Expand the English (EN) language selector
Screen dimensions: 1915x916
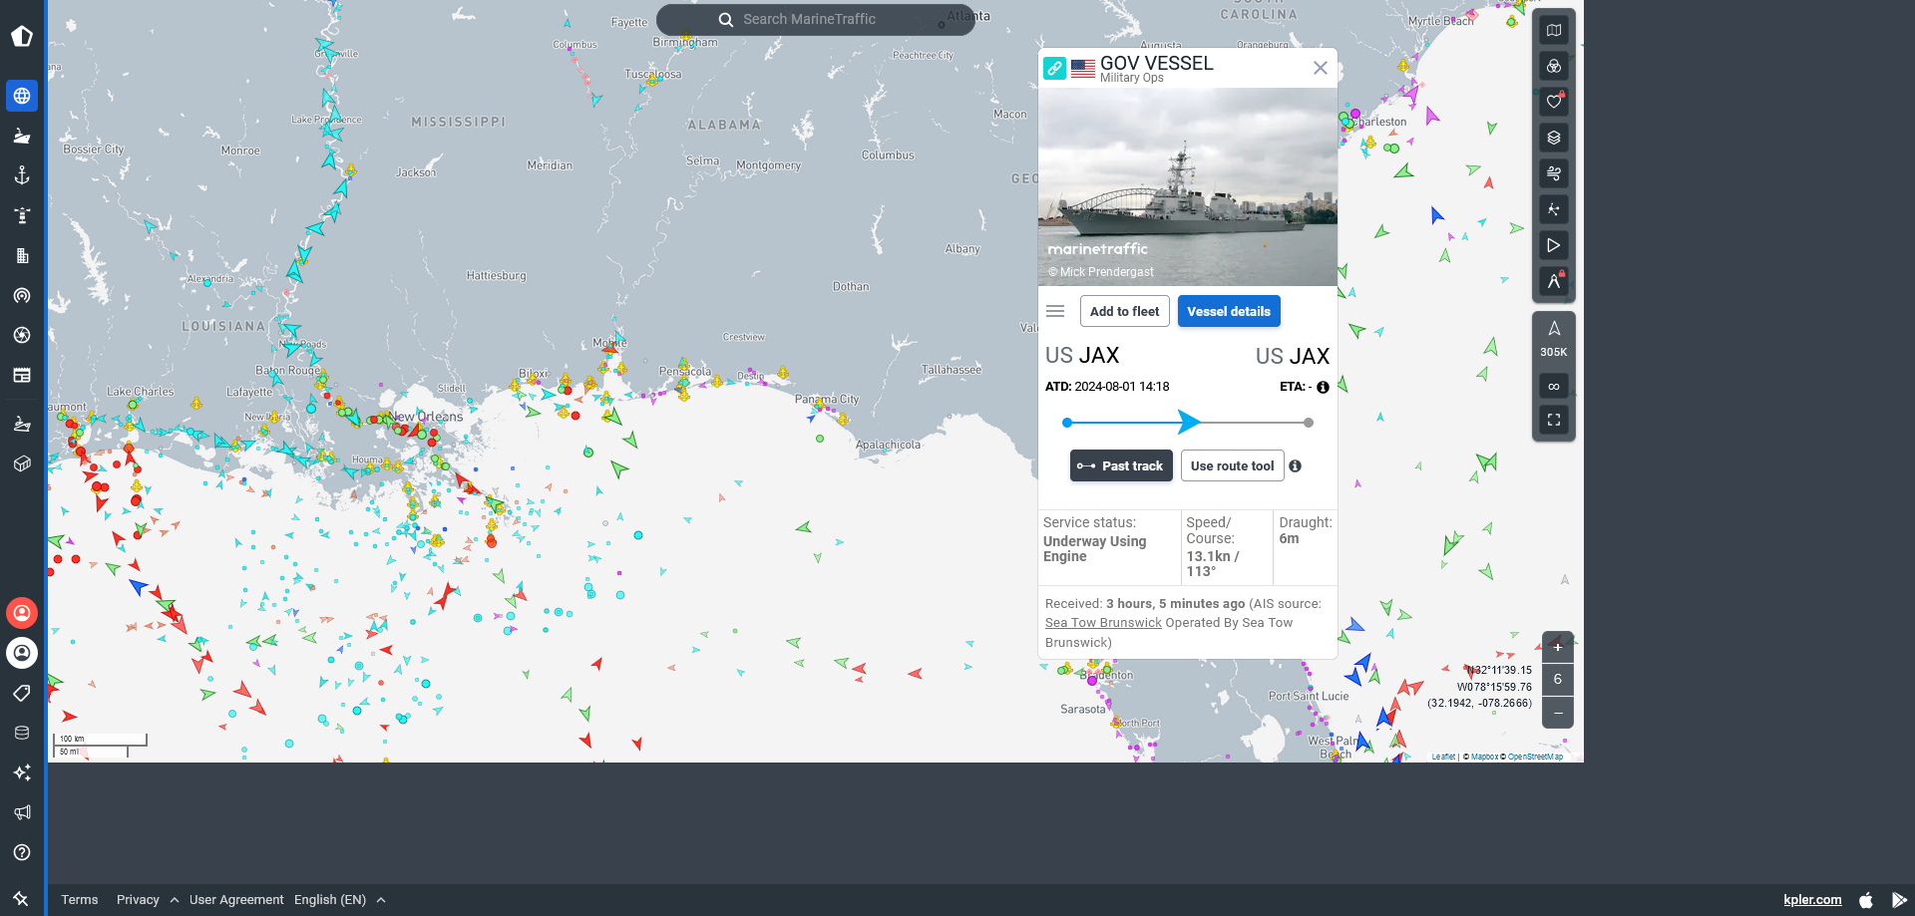pyautogui.click(x=339, y=900)
